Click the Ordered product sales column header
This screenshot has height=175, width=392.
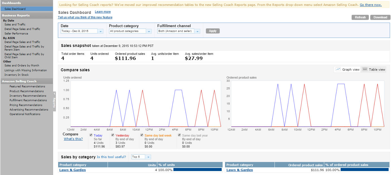299,165
